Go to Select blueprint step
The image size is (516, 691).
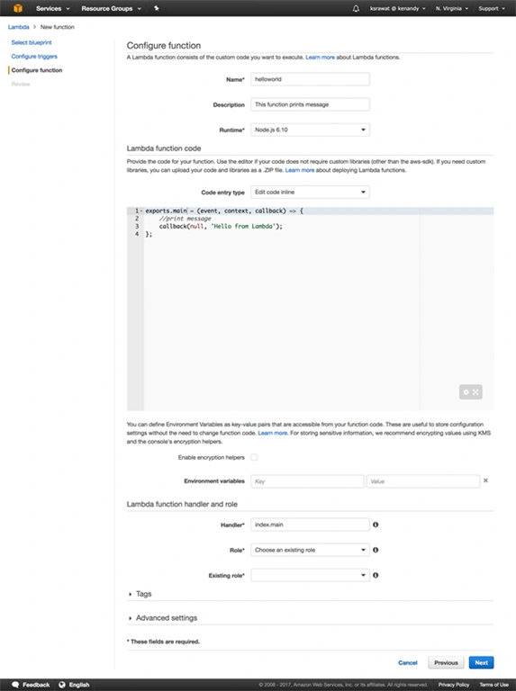pyautogui.click(x=32, y=42)
